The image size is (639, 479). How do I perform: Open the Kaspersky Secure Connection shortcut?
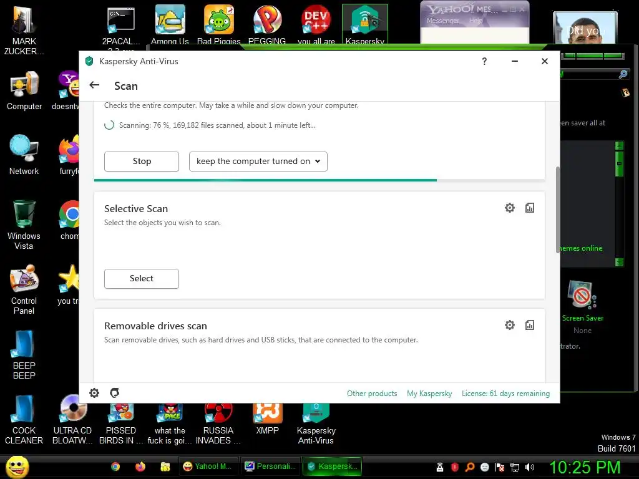(364, 24)
